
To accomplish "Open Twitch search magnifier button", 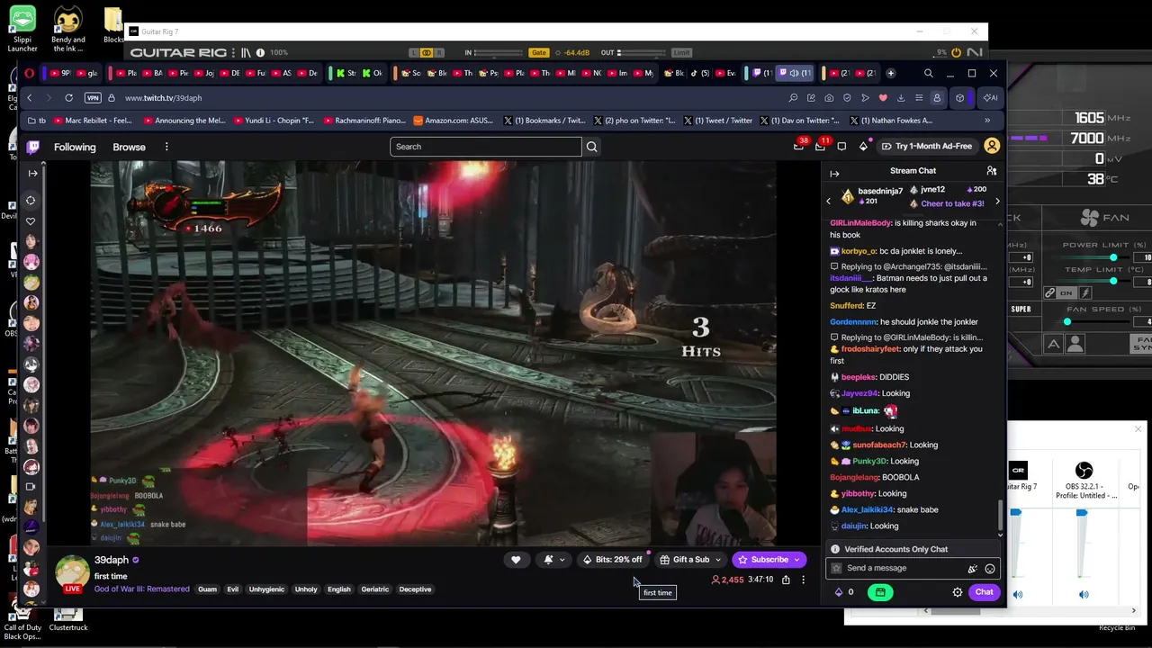I will pyautogui.click(x=591, y=147).
